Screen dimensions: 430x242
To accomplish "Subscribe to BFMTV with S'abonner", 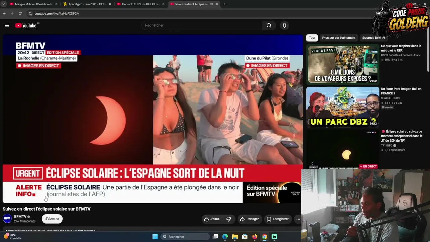I will (x=52, y=219).
